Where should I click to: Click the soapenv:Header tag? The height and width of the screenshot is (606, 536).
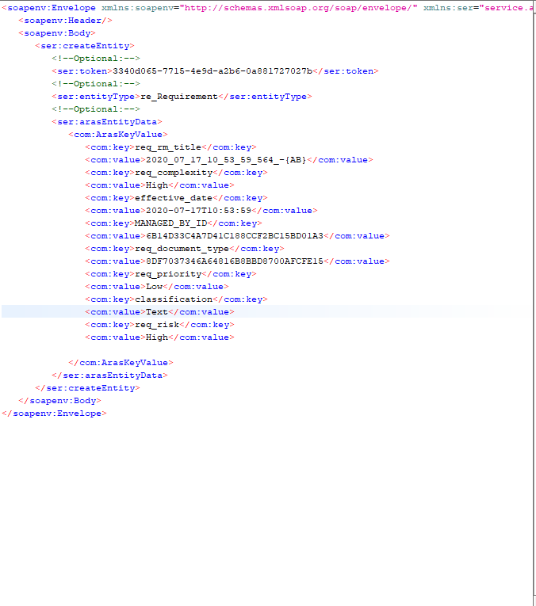click(65, 21)
